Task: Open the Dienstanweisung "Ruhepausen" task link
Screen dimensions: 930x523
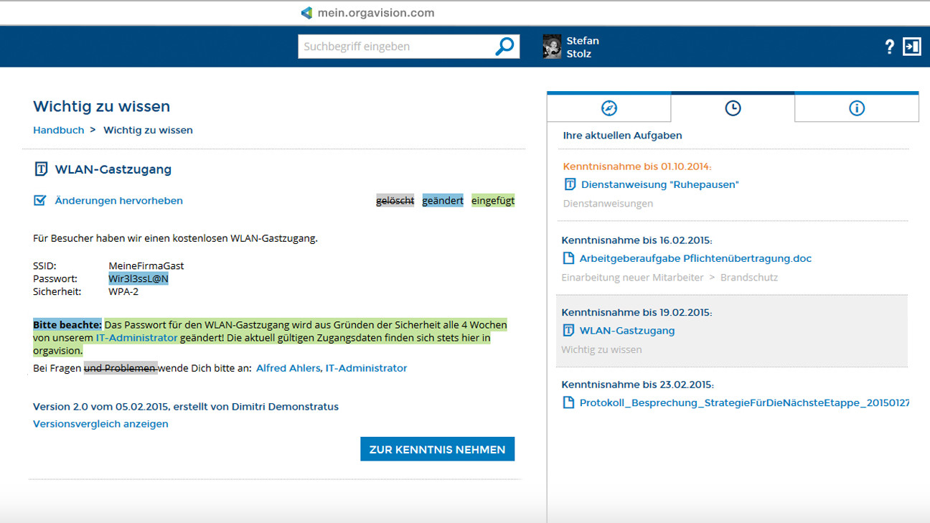Action: (x=661, y=184)
